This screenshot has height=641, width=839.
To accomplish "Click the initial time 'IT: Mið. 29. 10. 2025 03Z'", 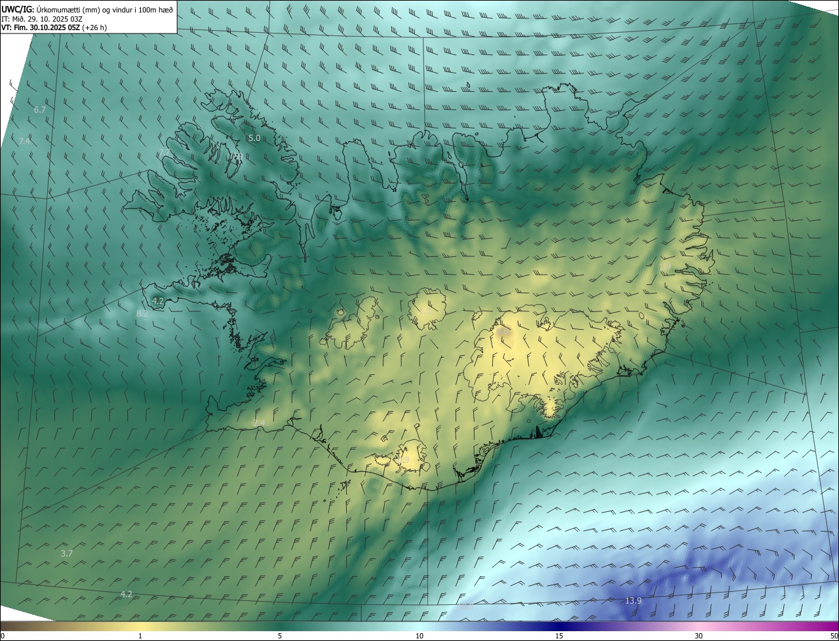I will 42,19.
